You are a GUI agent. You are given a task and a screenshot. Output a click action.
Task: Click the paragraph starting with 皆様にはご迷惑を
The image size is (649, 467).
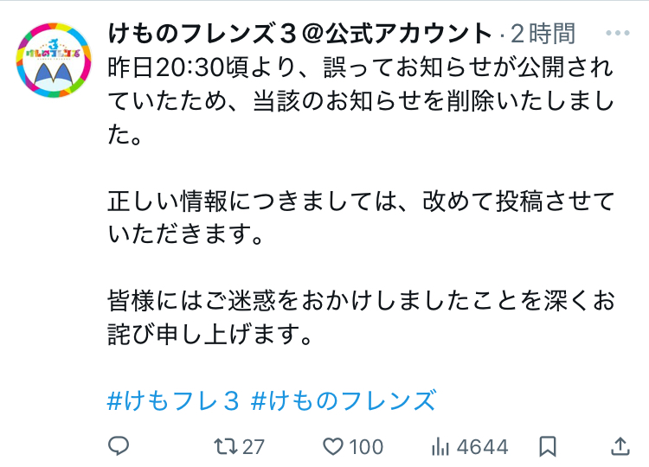[361, 318]
